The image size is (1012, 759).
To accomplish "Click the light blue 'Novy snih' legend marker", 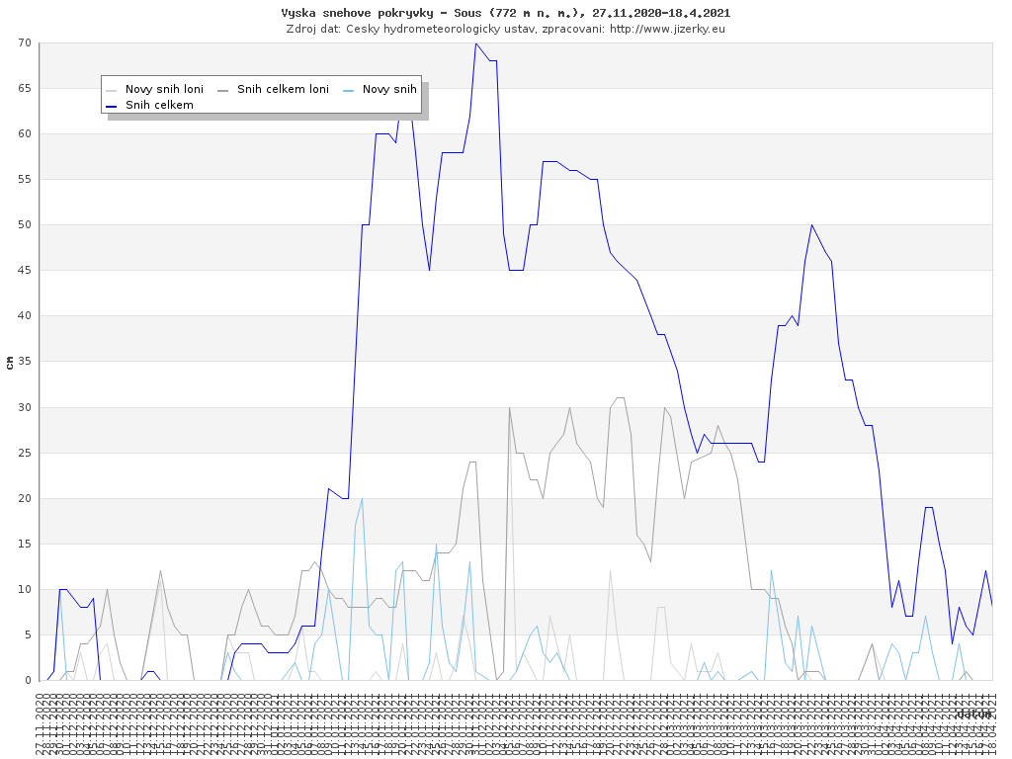I will point(348,89).
